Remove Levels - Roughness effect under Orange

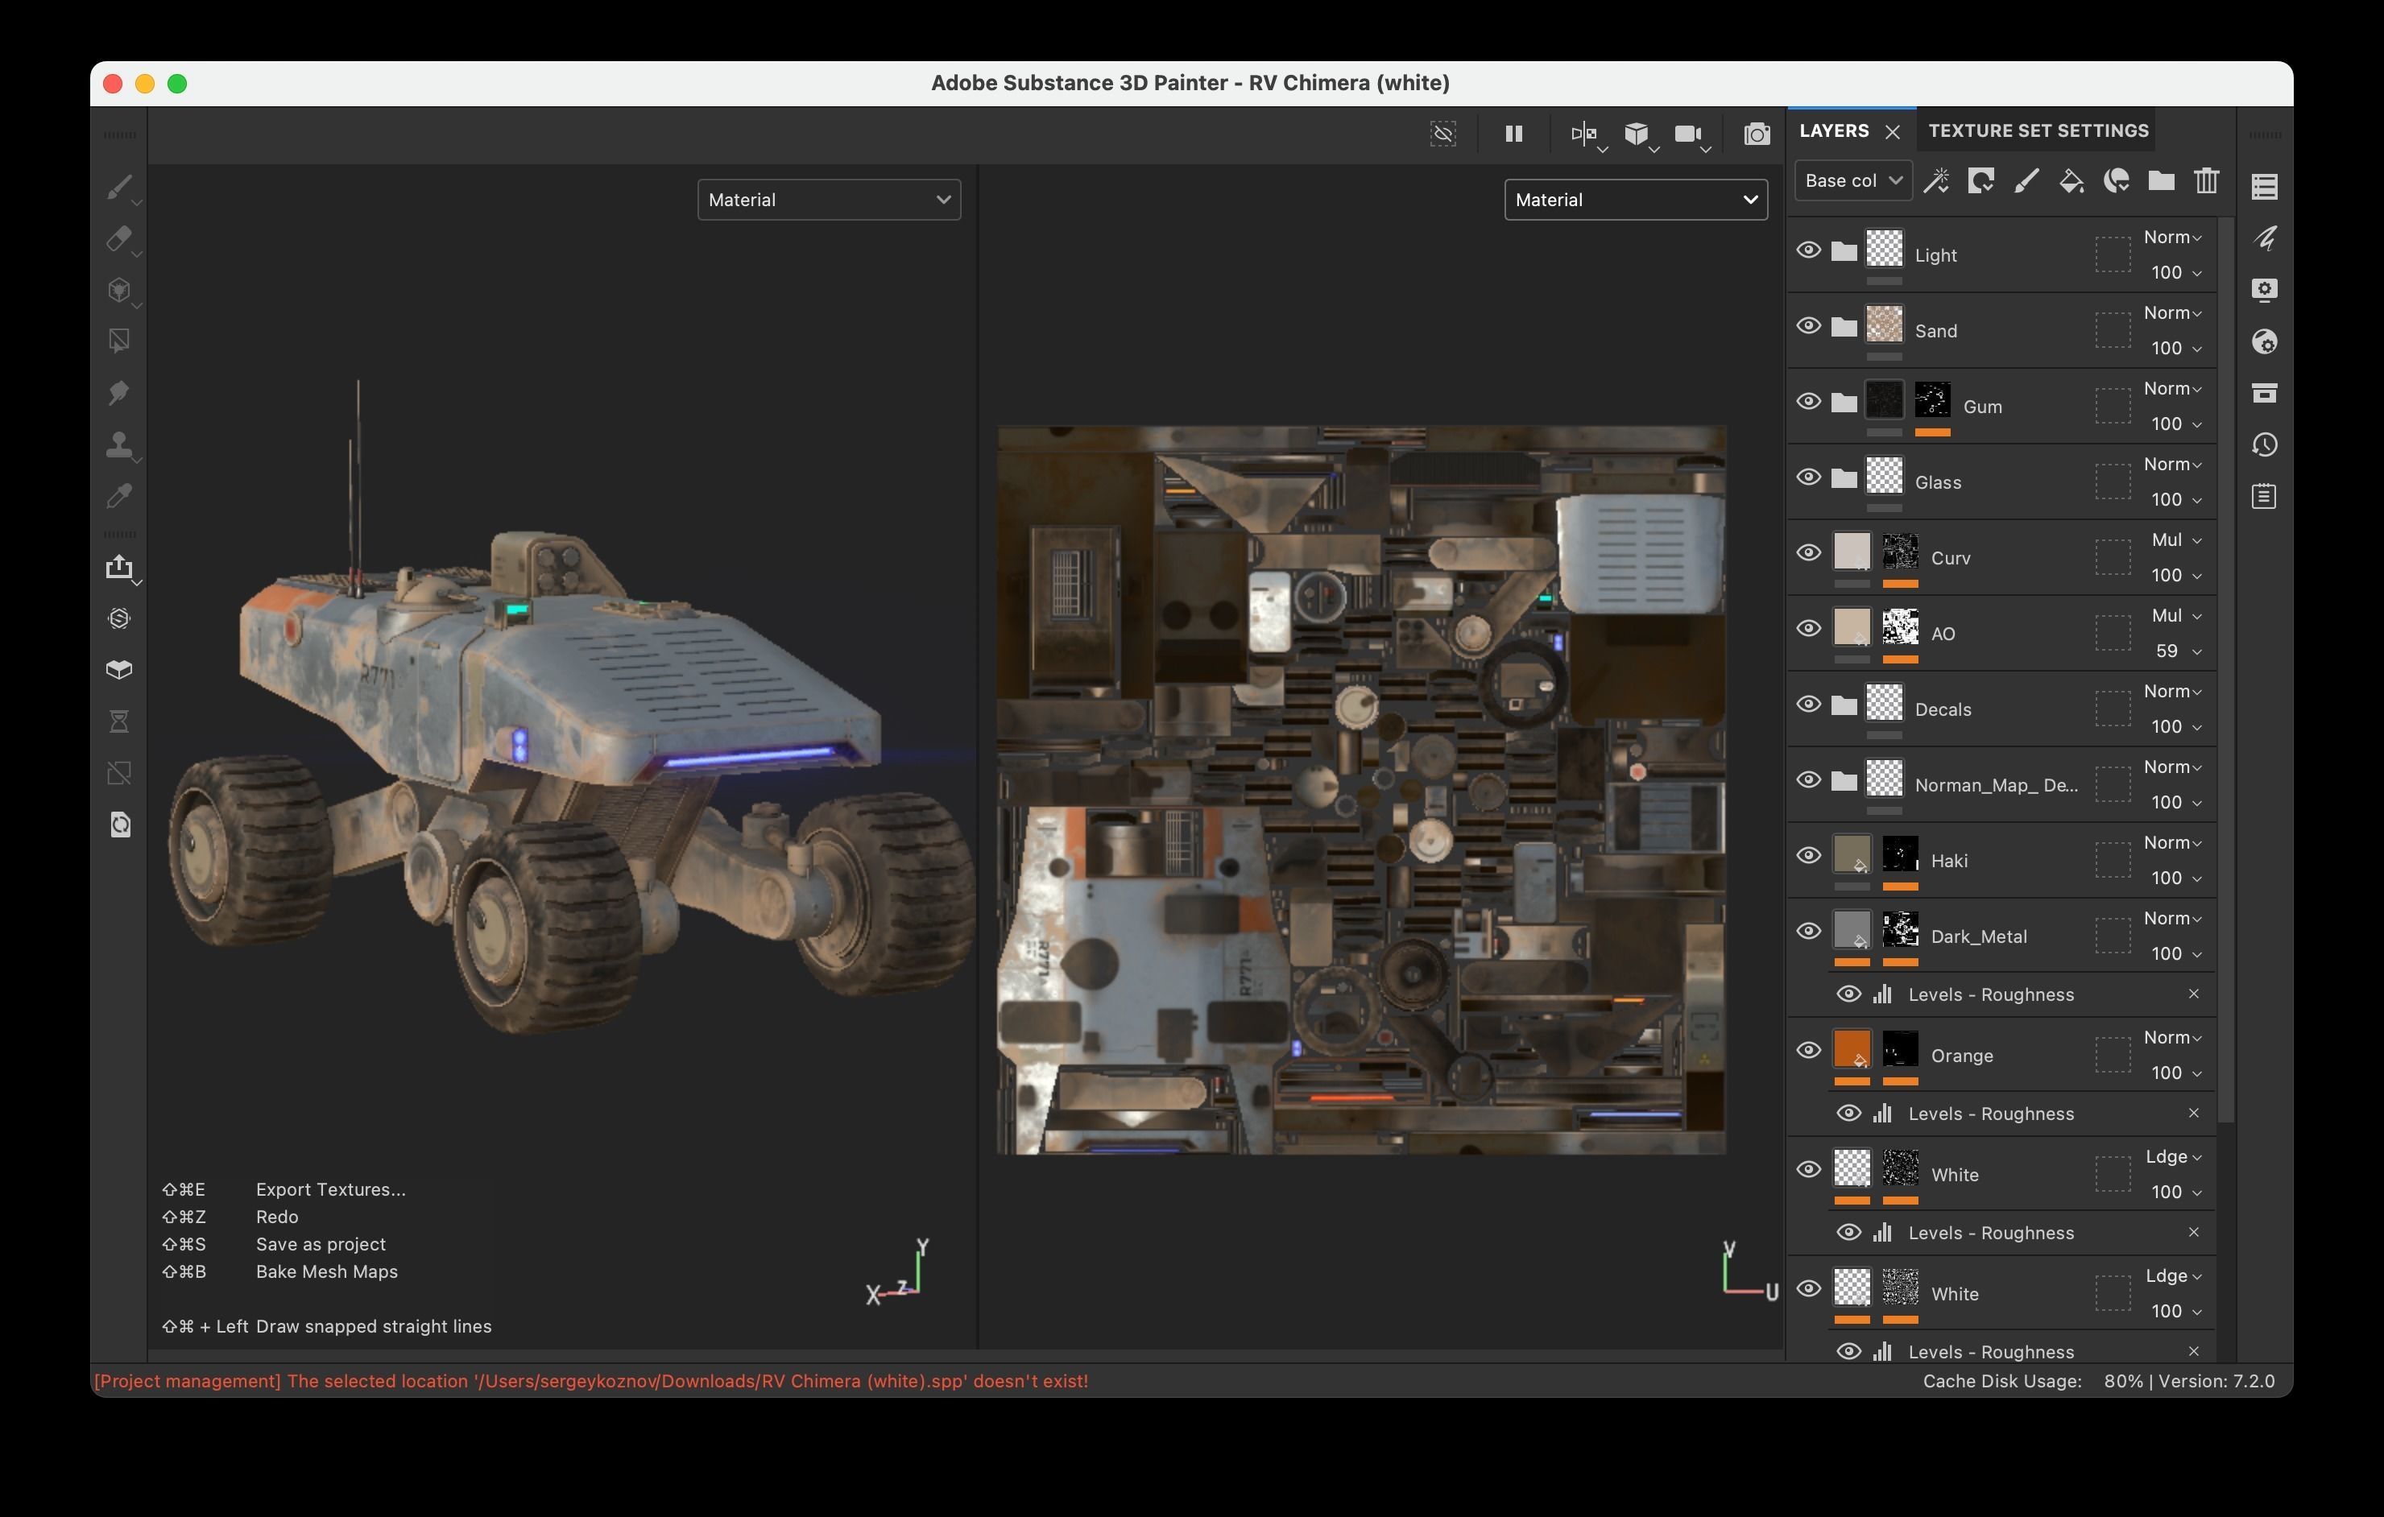2193,1114
